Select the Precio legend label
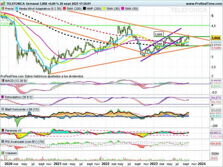The height and width of the screenshot is (167, 223). (x=9, y=9)
